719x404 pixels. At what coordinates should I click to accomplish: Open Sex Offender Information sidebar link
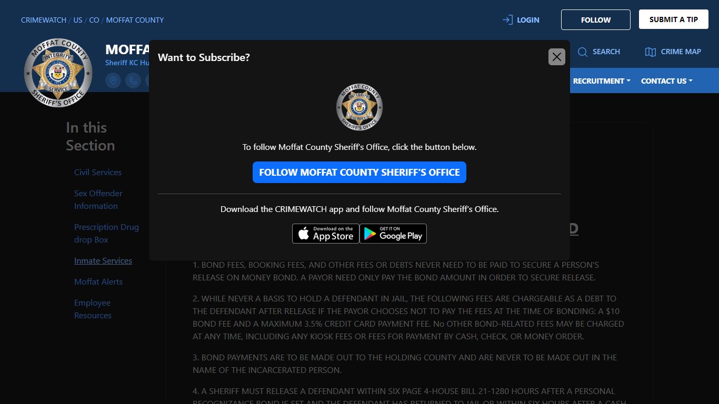pos(98,200)
